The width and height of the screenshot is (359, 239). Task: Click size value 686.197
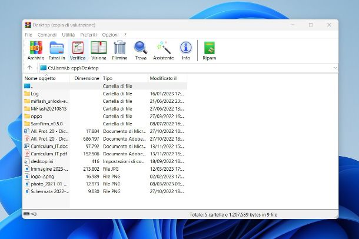91,139
